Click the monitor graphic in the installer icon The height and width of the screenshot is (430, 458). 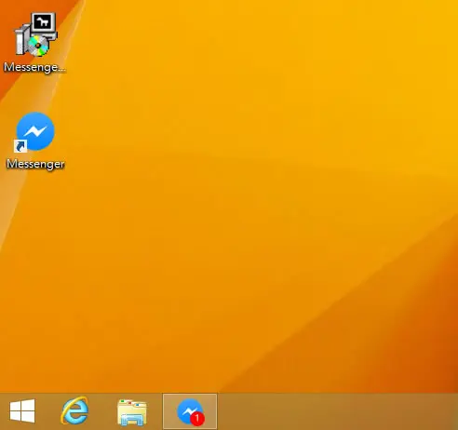(x=44, y=22)
